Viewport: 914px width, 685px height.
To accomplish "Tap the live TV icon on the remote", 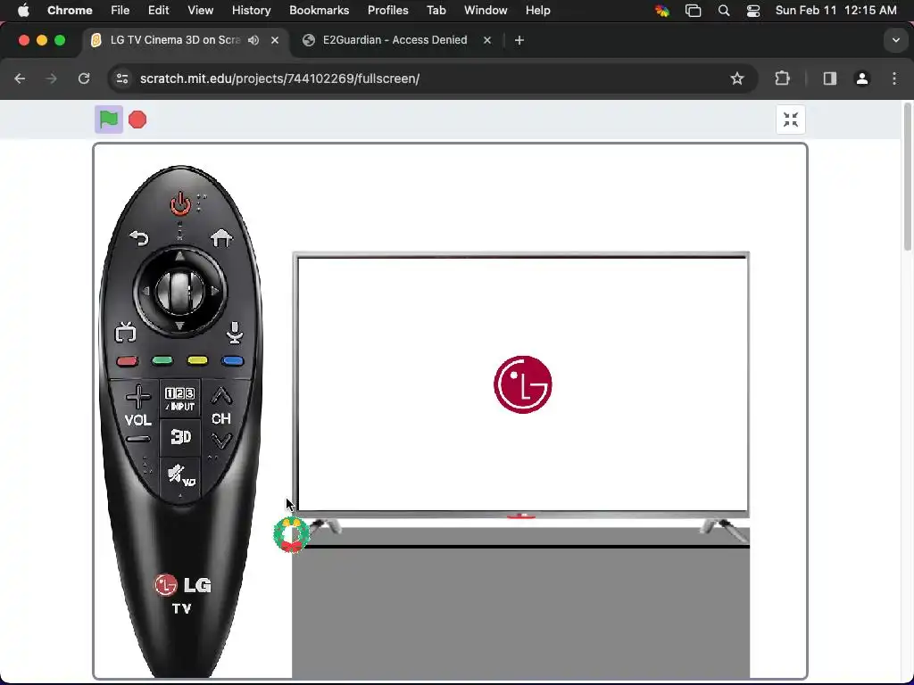I will (x=125, y=333).
